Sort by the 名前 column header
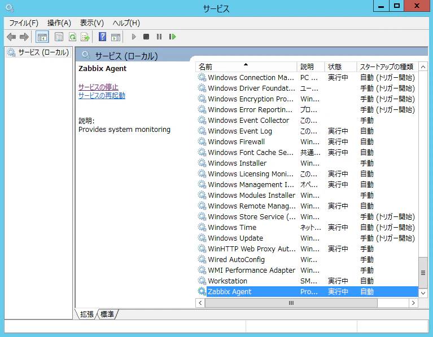Image resolution: width=433 pixels, height=337 pixels. [246, 66]
